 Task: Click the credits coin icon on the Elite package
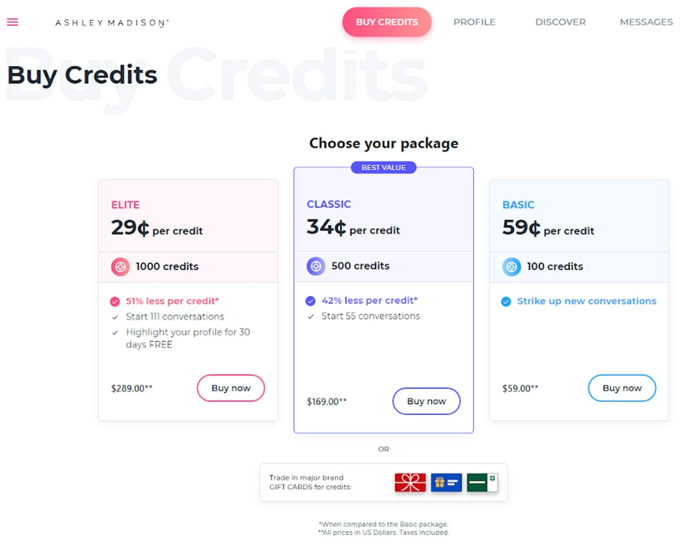tap(120, 266)
